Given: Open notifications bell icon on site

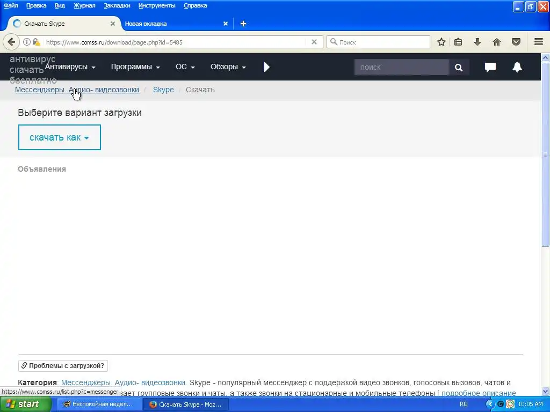Looking at the screenshot, I should pos(517,67).
